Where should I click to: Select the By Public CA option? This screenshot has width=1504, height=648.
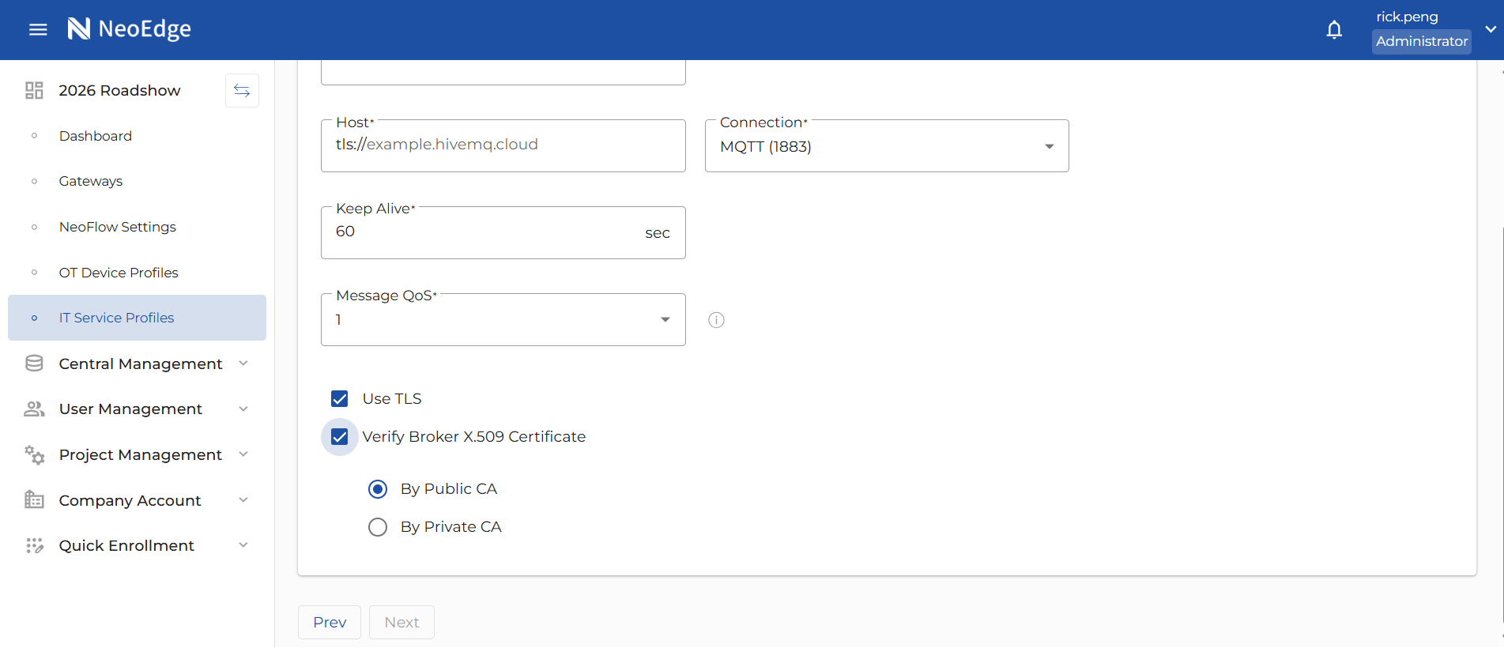378,489
